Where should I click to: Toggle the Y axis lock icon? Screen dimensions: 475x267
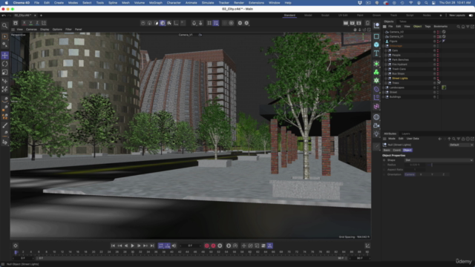click(x=30, y=23)
